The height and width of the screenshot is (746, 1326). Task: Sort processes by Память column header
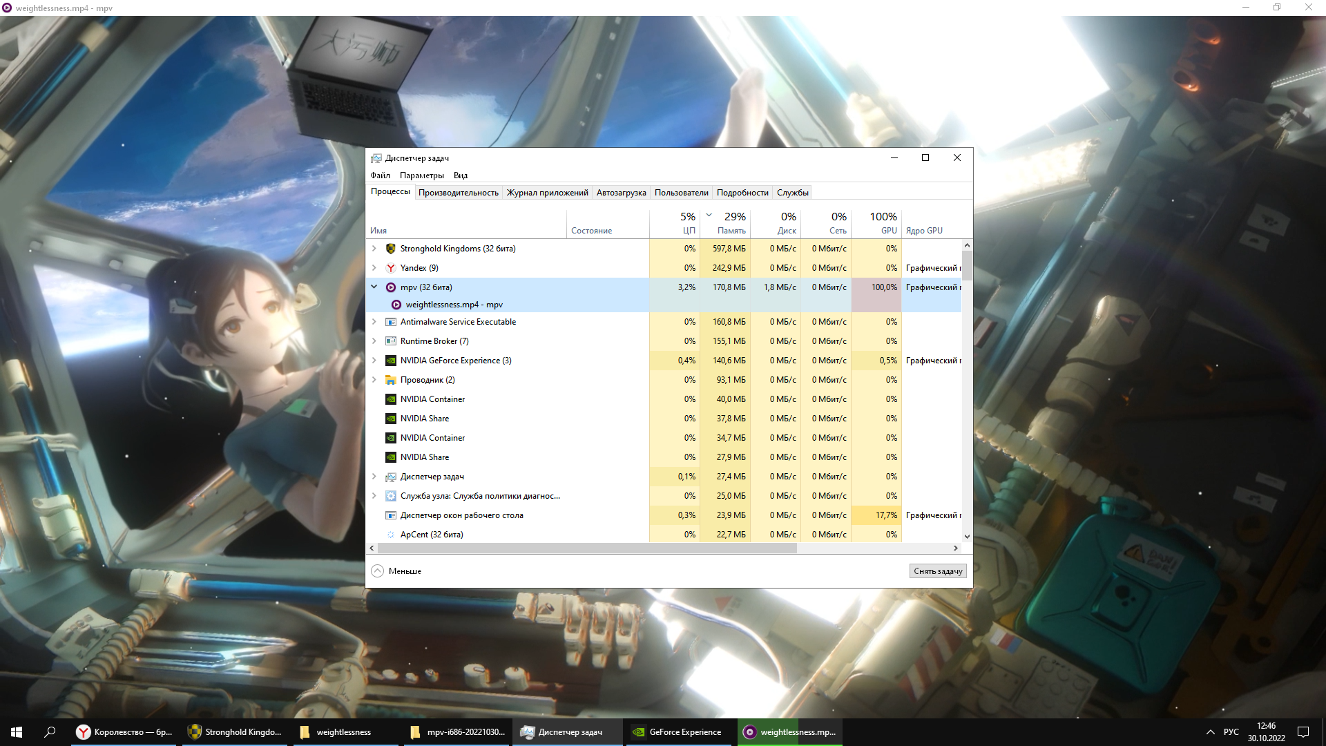tap(731, 231)
